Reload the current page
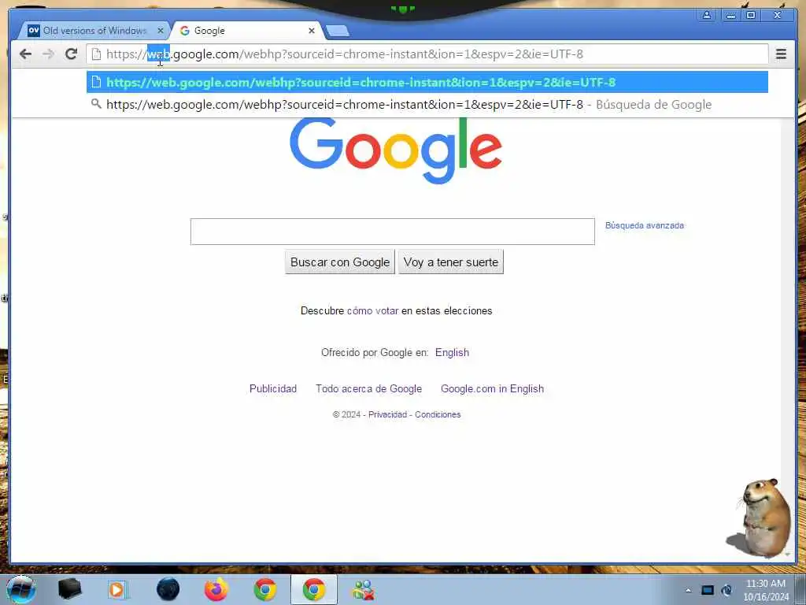The image size is (806, 605). tap(72, 54)
